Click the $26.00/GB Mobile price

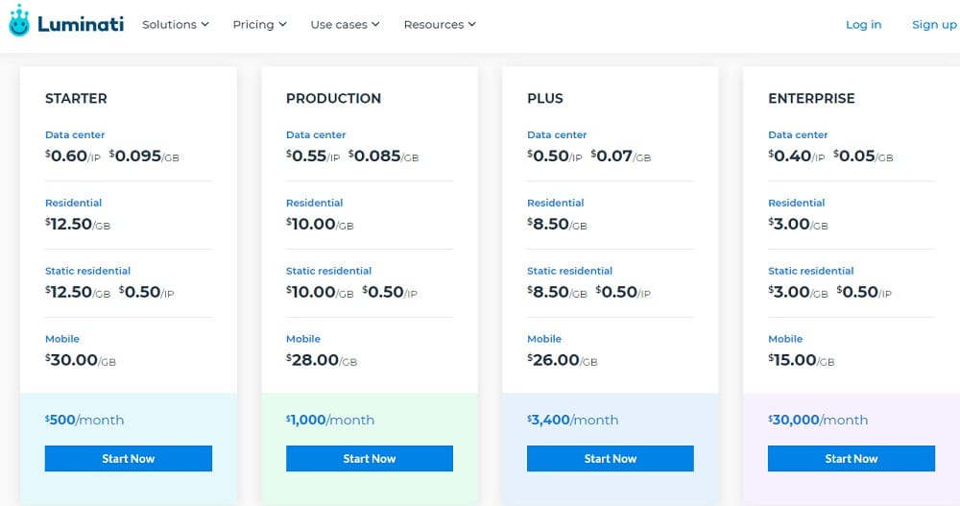pos(563,360)
